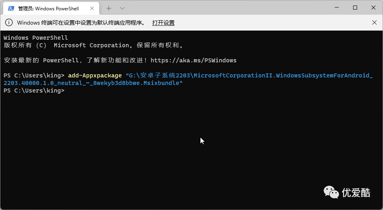
Task: Click the last PS C:\Users\king> prompt
Action: click(x=34, y=91)
